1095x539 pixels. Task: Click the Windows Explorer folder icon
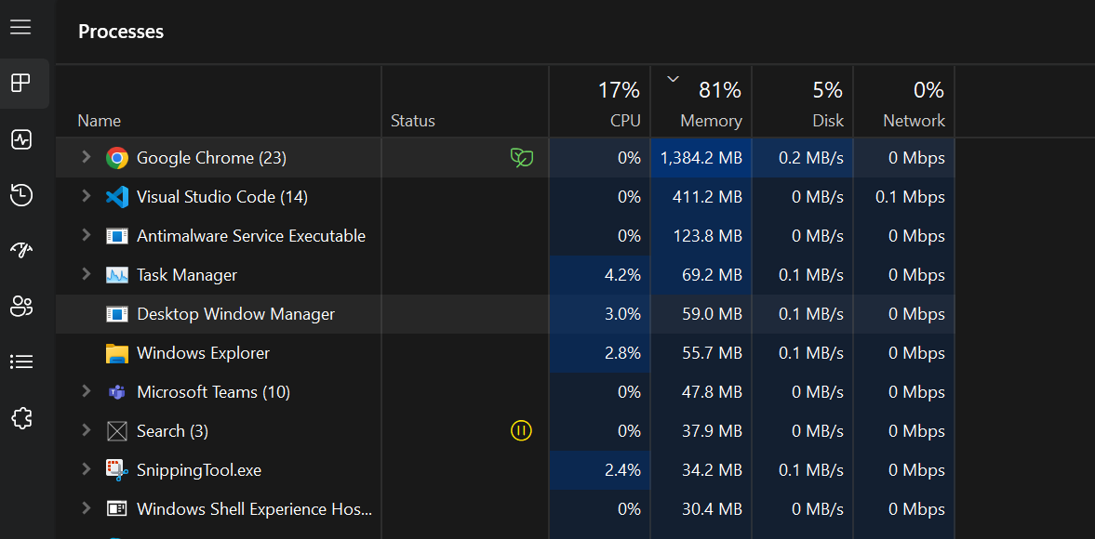pos(116,353)
